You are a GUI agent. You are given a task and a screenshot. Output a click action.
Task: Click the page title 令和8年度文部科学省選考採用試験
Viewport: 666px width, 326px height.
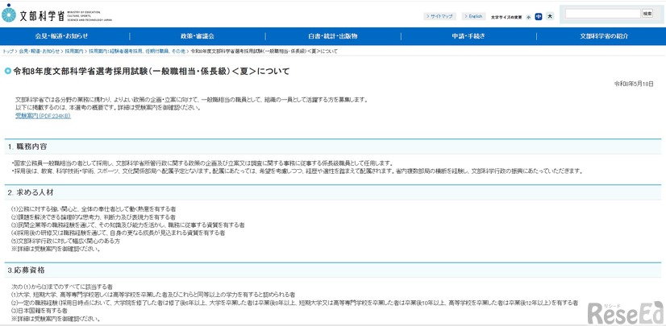coord(151,71)
